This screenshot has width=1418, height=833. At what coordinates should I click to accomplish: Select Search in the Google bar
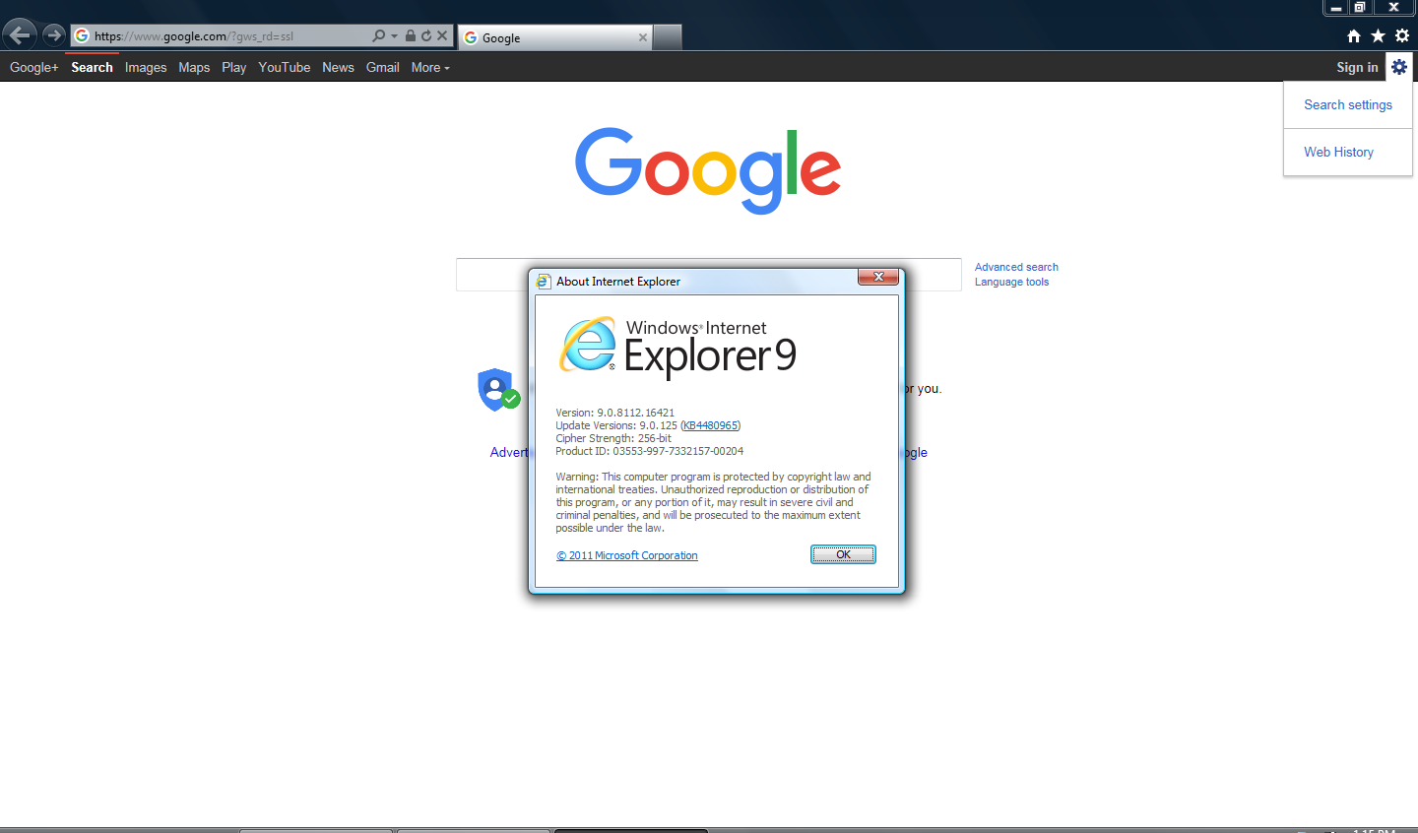[x=92, y=67]
